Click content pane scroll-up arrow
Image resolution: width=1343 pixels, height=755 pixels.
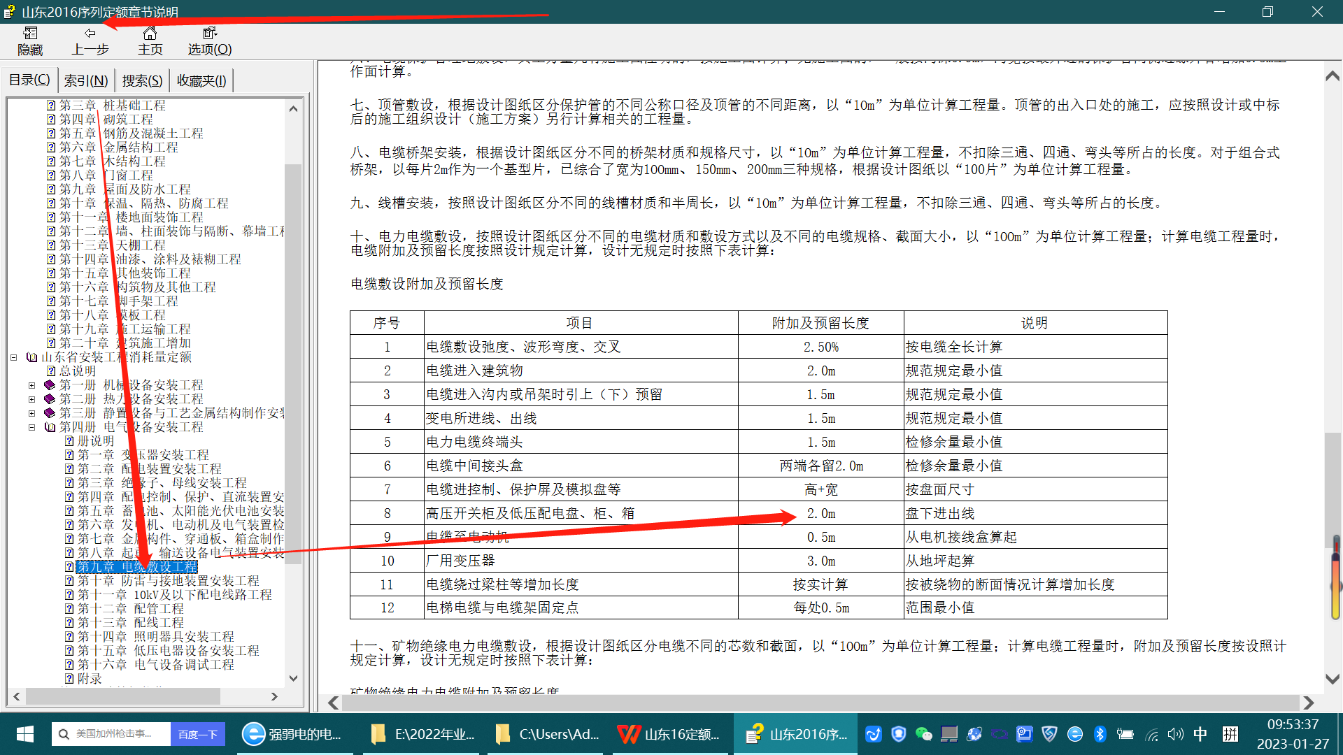[x=1333, y=75]
